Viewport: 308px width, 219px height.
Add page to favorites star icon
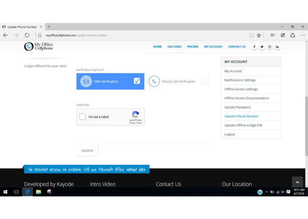259,35
